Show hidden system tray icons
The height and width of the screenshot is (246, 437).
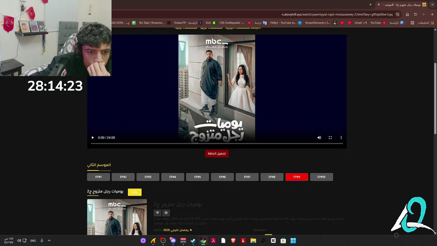49,241
